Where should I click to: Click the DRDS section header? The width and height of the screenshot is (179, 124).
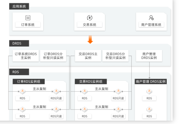pos(19,43)
